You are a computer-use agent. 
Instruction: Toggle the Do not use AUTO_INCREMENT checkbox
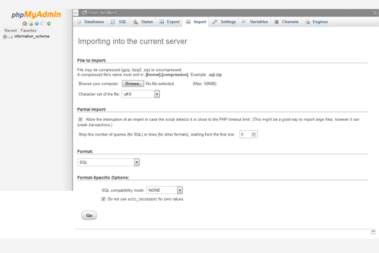pyautogui.click(x=104, y=199)
